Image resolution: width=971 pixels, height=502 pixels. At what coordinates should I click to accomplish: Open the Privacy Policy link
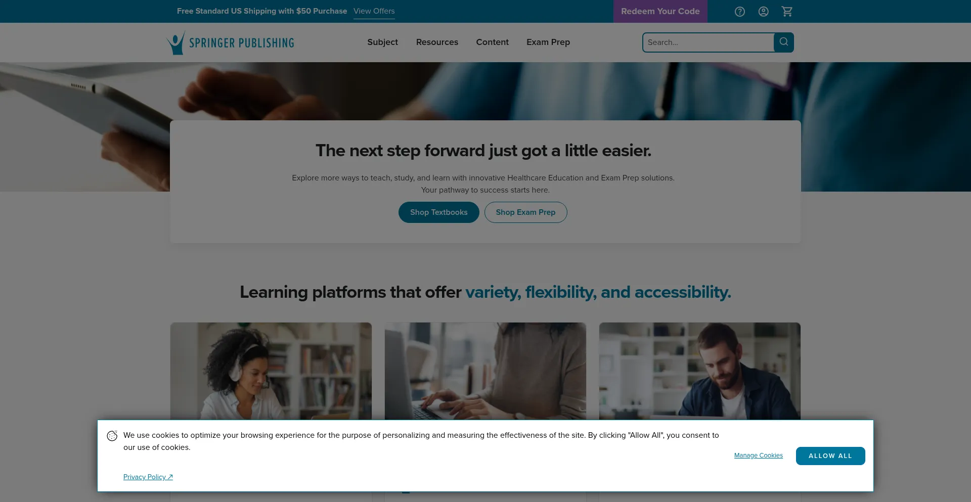(148, 477)
